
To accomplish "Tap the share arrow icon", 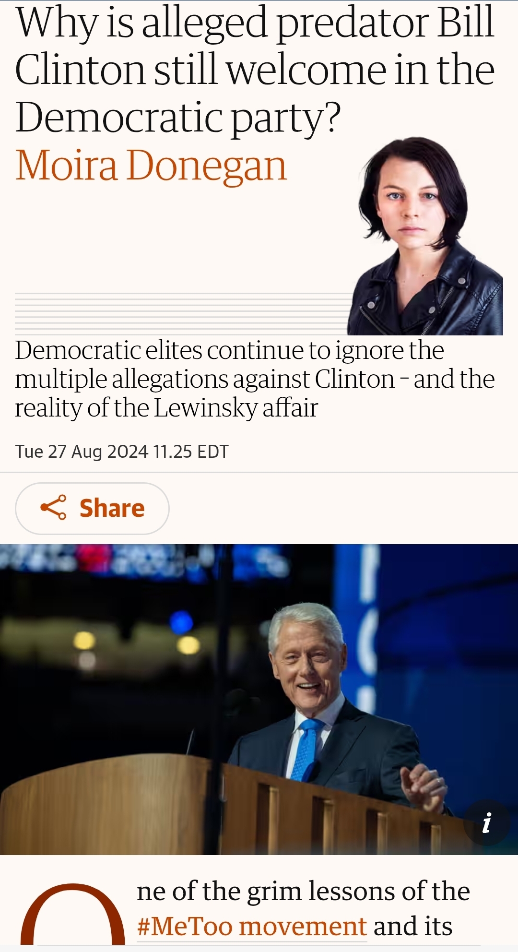I will (53, 508).
